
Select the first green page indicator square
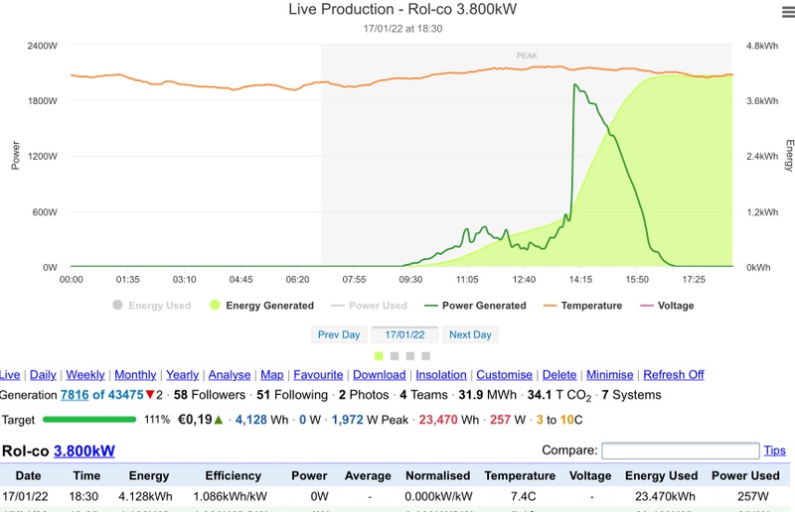pyautogui.click(x=379, y=355)
